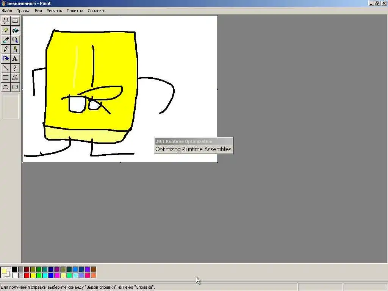
Task: Pick the bright yellow swatch
Action: (33, 275)
